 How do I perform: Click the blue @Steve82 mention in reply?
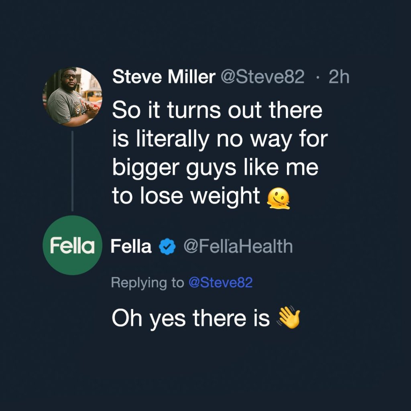click(x=220, y=283)
